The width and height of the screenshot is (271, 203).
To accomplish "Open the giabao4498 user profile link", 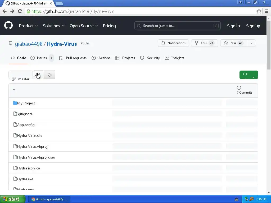I will coord(29,44).
